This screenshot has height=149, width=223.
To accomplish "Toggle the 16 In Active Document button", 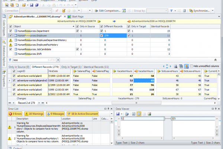I will pos(83,114).
